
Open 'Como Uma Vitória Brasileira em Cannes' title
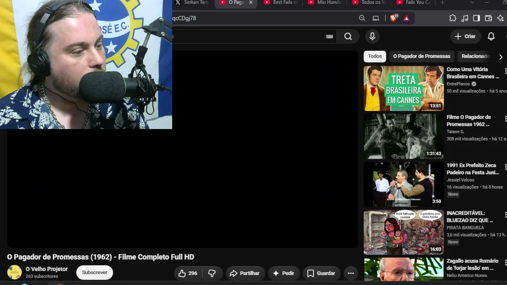pos(473,73)
